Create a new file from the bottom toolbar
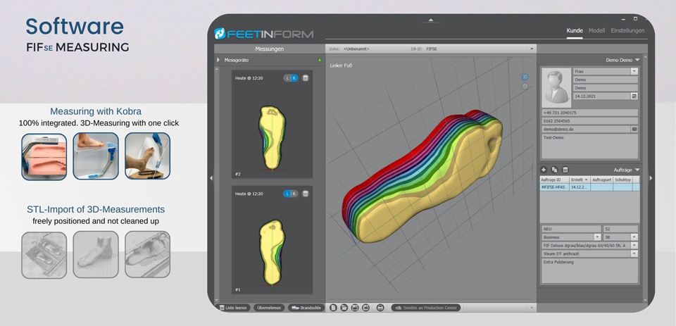The width and height of the screenshot is (676, 326). click(333, 308)
